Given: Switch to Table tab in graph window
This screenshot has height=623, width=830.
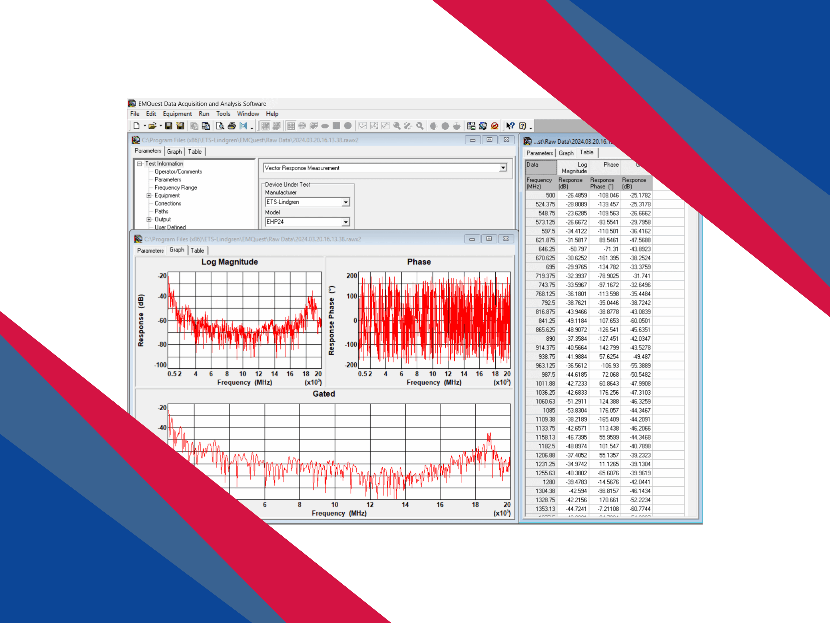Looking at the screenshot, I should coord(197,250).
